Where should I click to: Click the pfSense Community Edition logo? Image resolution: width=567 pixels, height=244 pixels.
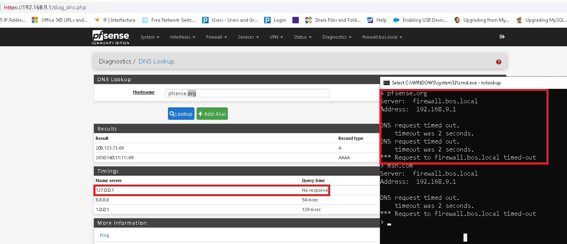(111, 37)
